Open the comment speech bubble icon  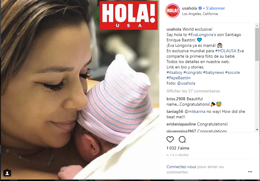182,139
